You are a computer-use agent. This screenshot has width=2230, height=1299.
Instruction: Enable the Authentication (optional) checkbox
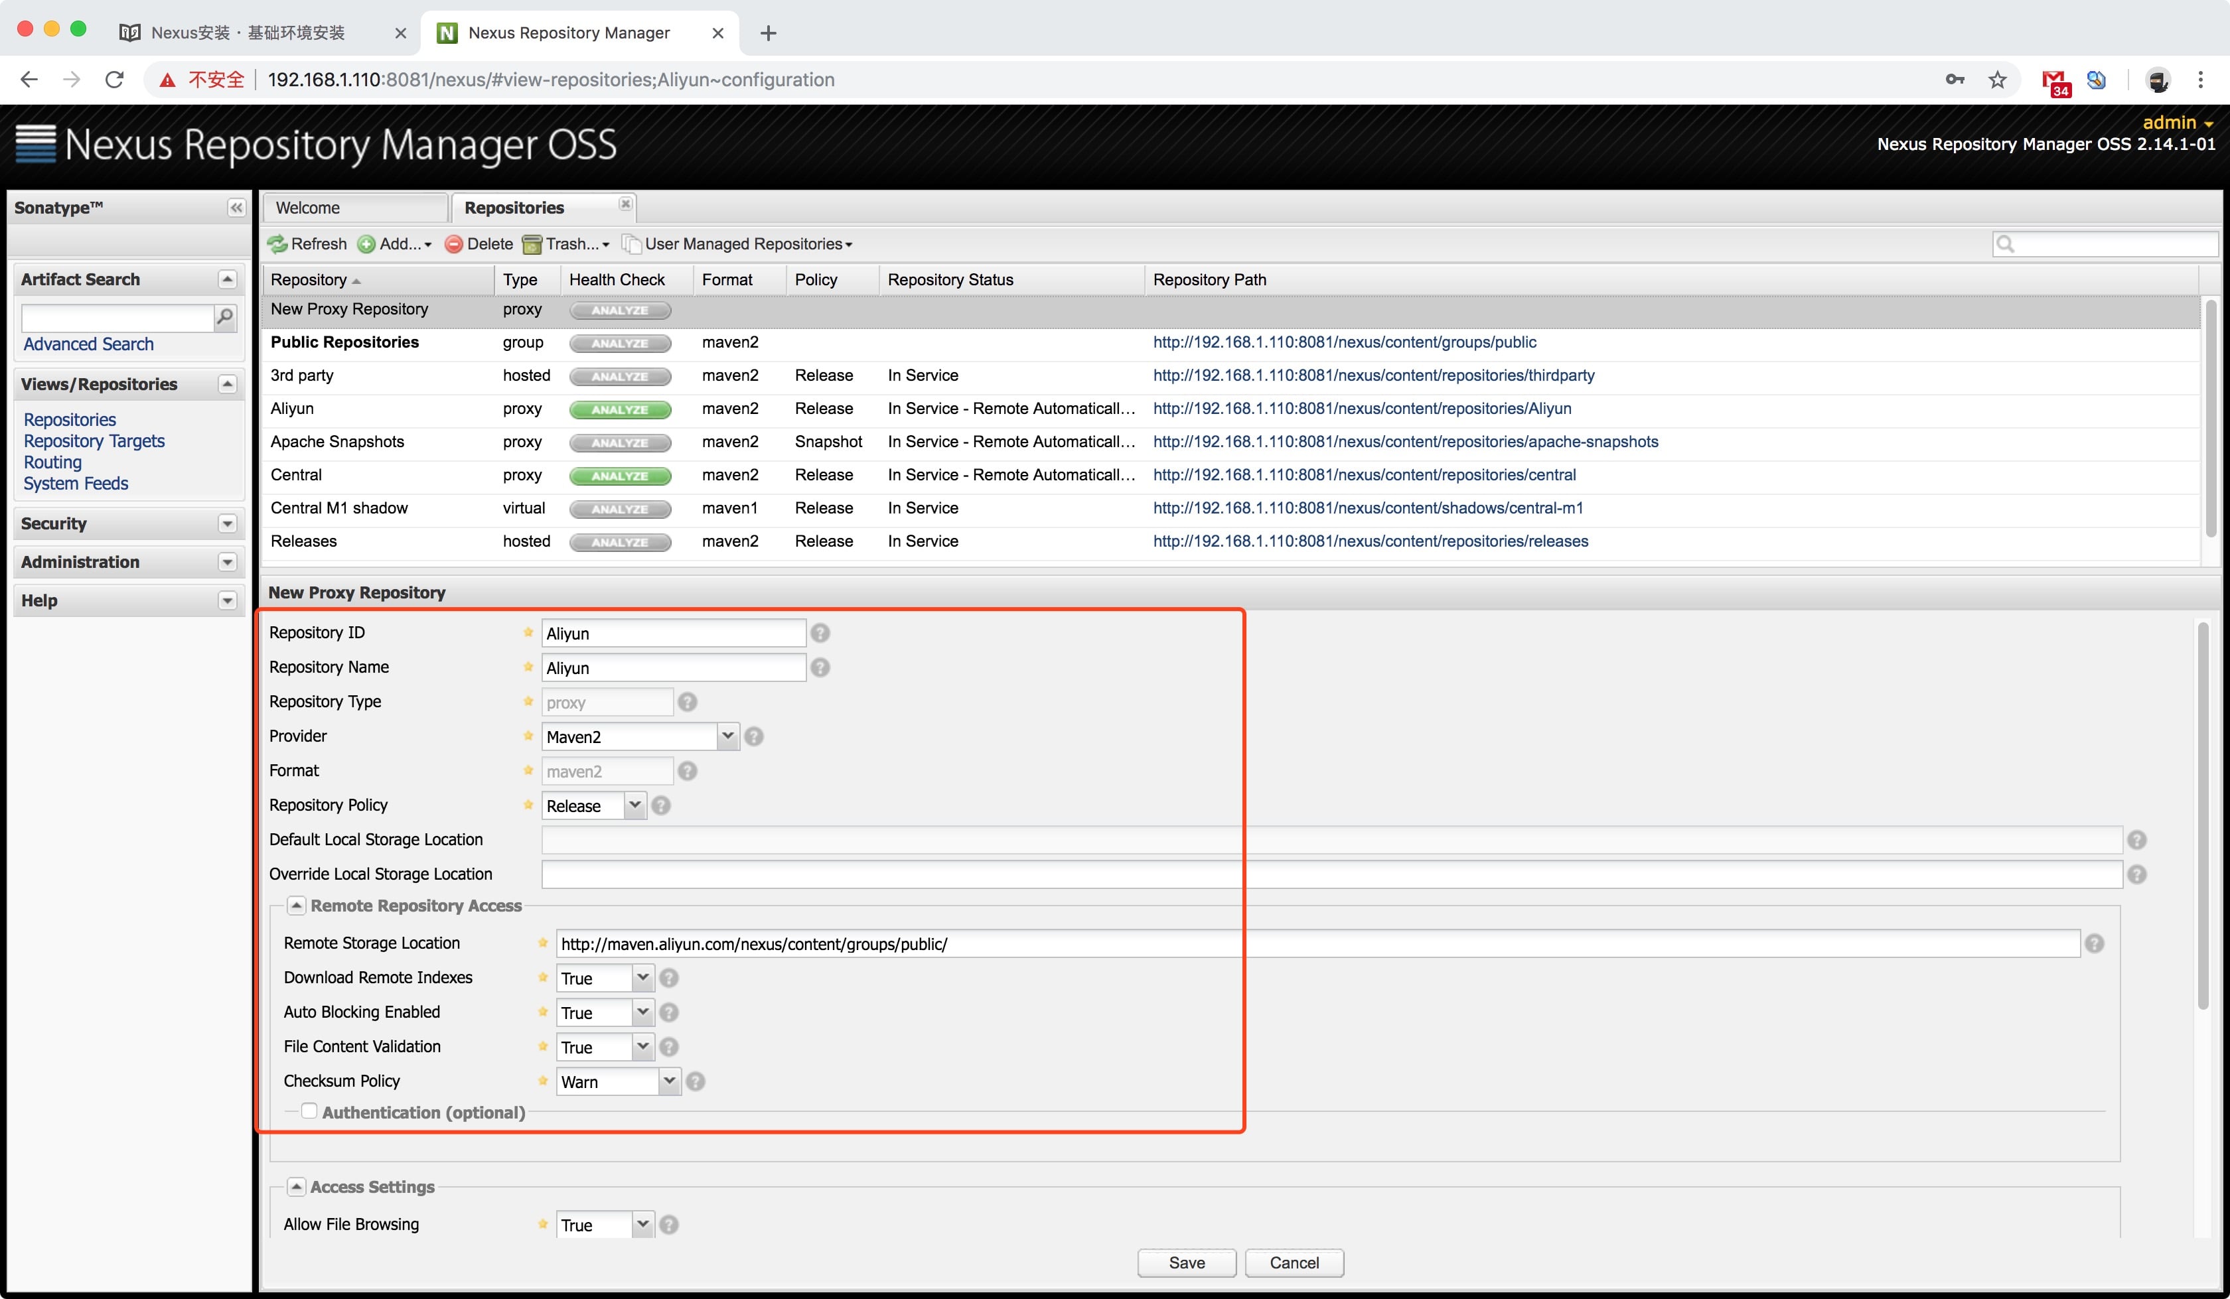309,1111
